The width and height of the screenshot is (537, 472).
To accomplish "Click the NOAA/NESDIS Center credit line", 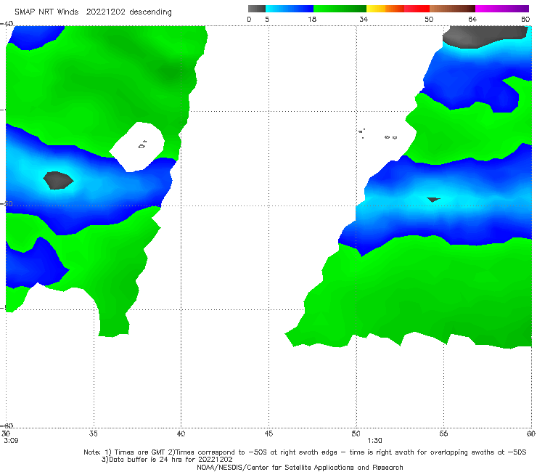I will point(300,467).
